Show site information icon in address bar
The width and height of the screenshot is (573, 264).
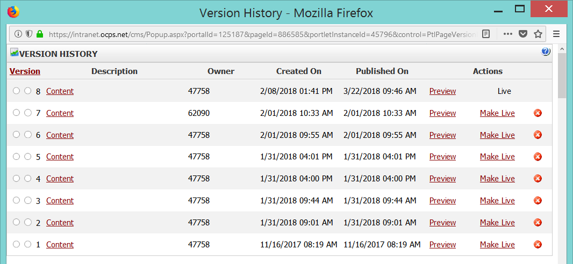[x=18, y=34]
